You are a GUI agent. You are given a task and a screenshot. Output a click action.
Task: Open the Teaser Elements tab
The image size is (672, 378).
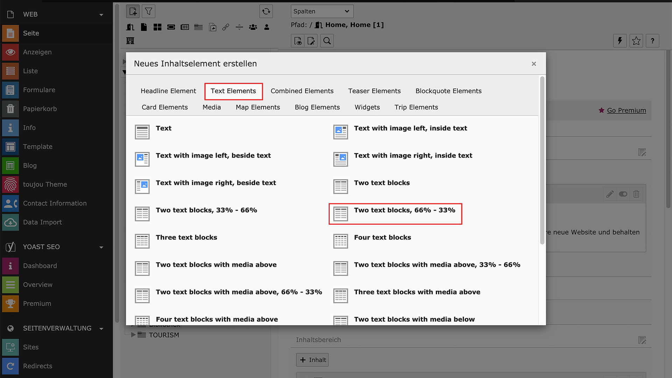374,91
